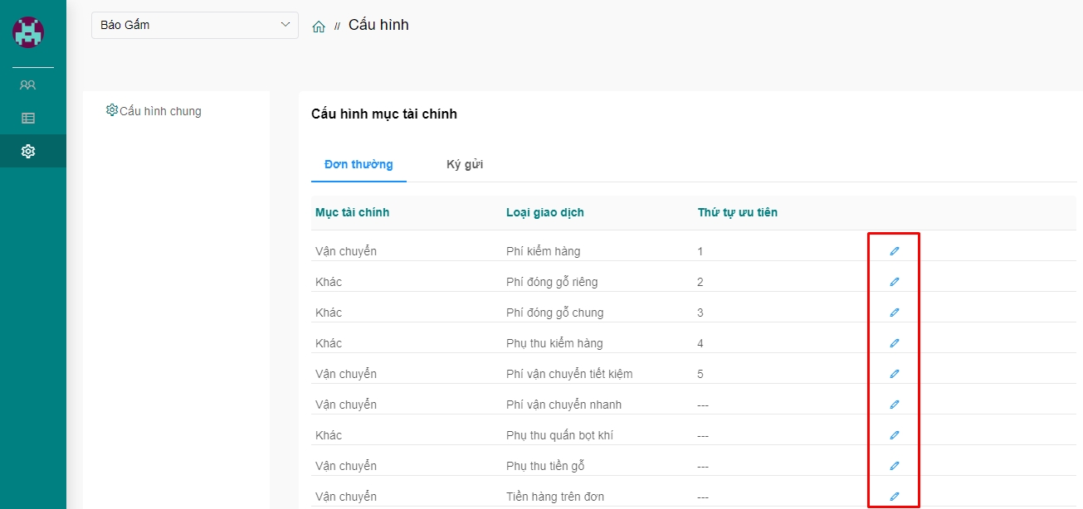
Task: Open edit for Phí vận chuyển tiết kiệm
Action: [x=894, y=374]
